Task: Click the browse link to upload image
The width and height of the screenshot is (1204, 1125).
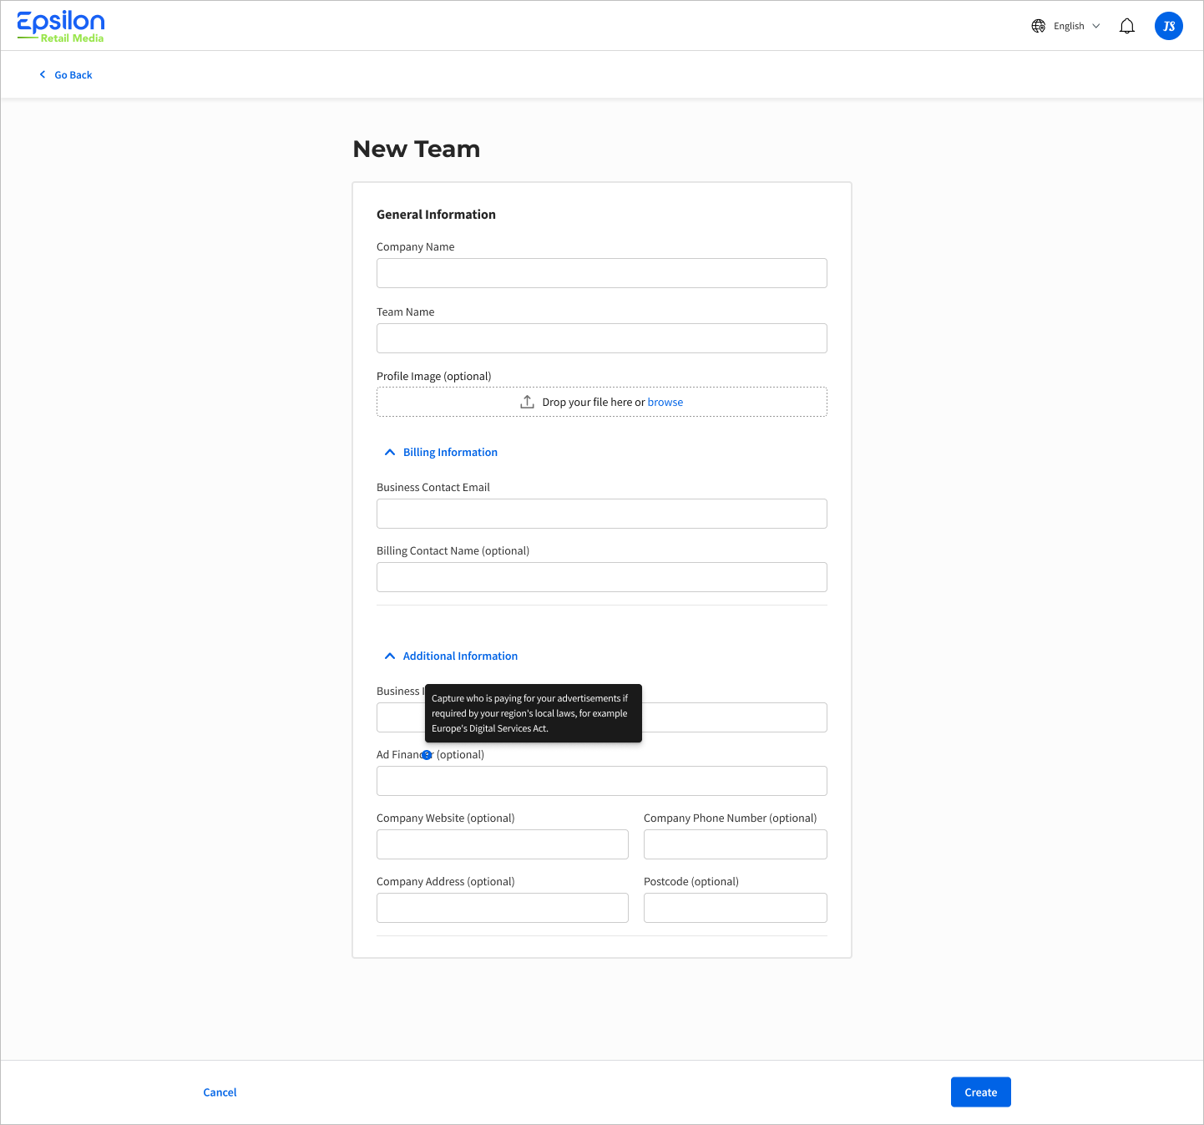Action: pyautogui.click(x=665, y=402)
